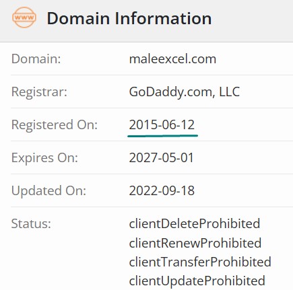
Task: Select the maleexcel.com domain value
Action: [172, 59]
